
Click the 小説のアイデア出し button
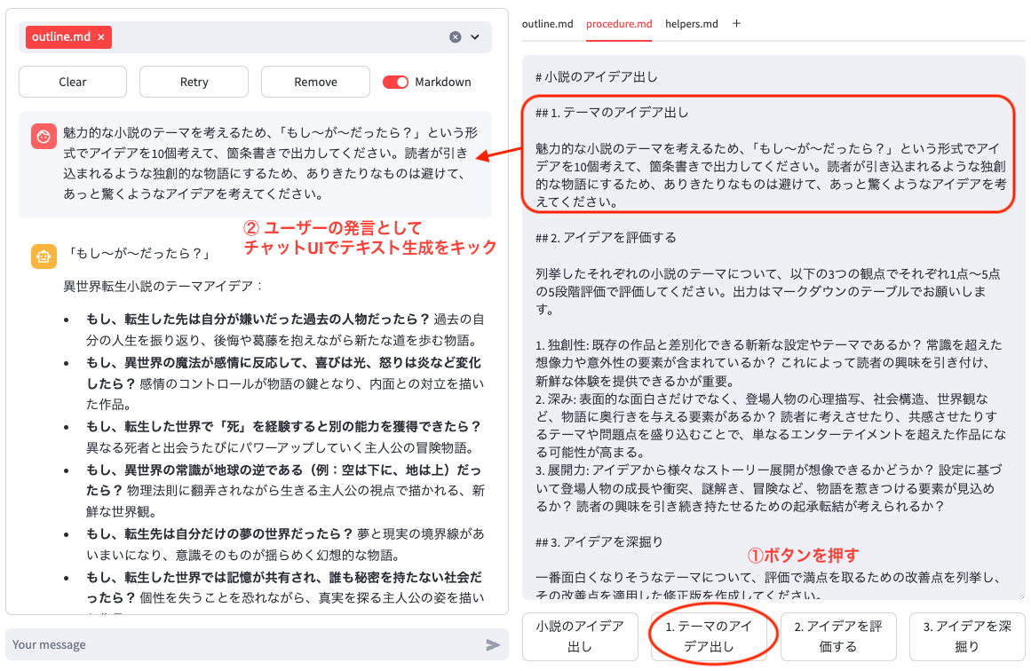click(x=580, y=636)
